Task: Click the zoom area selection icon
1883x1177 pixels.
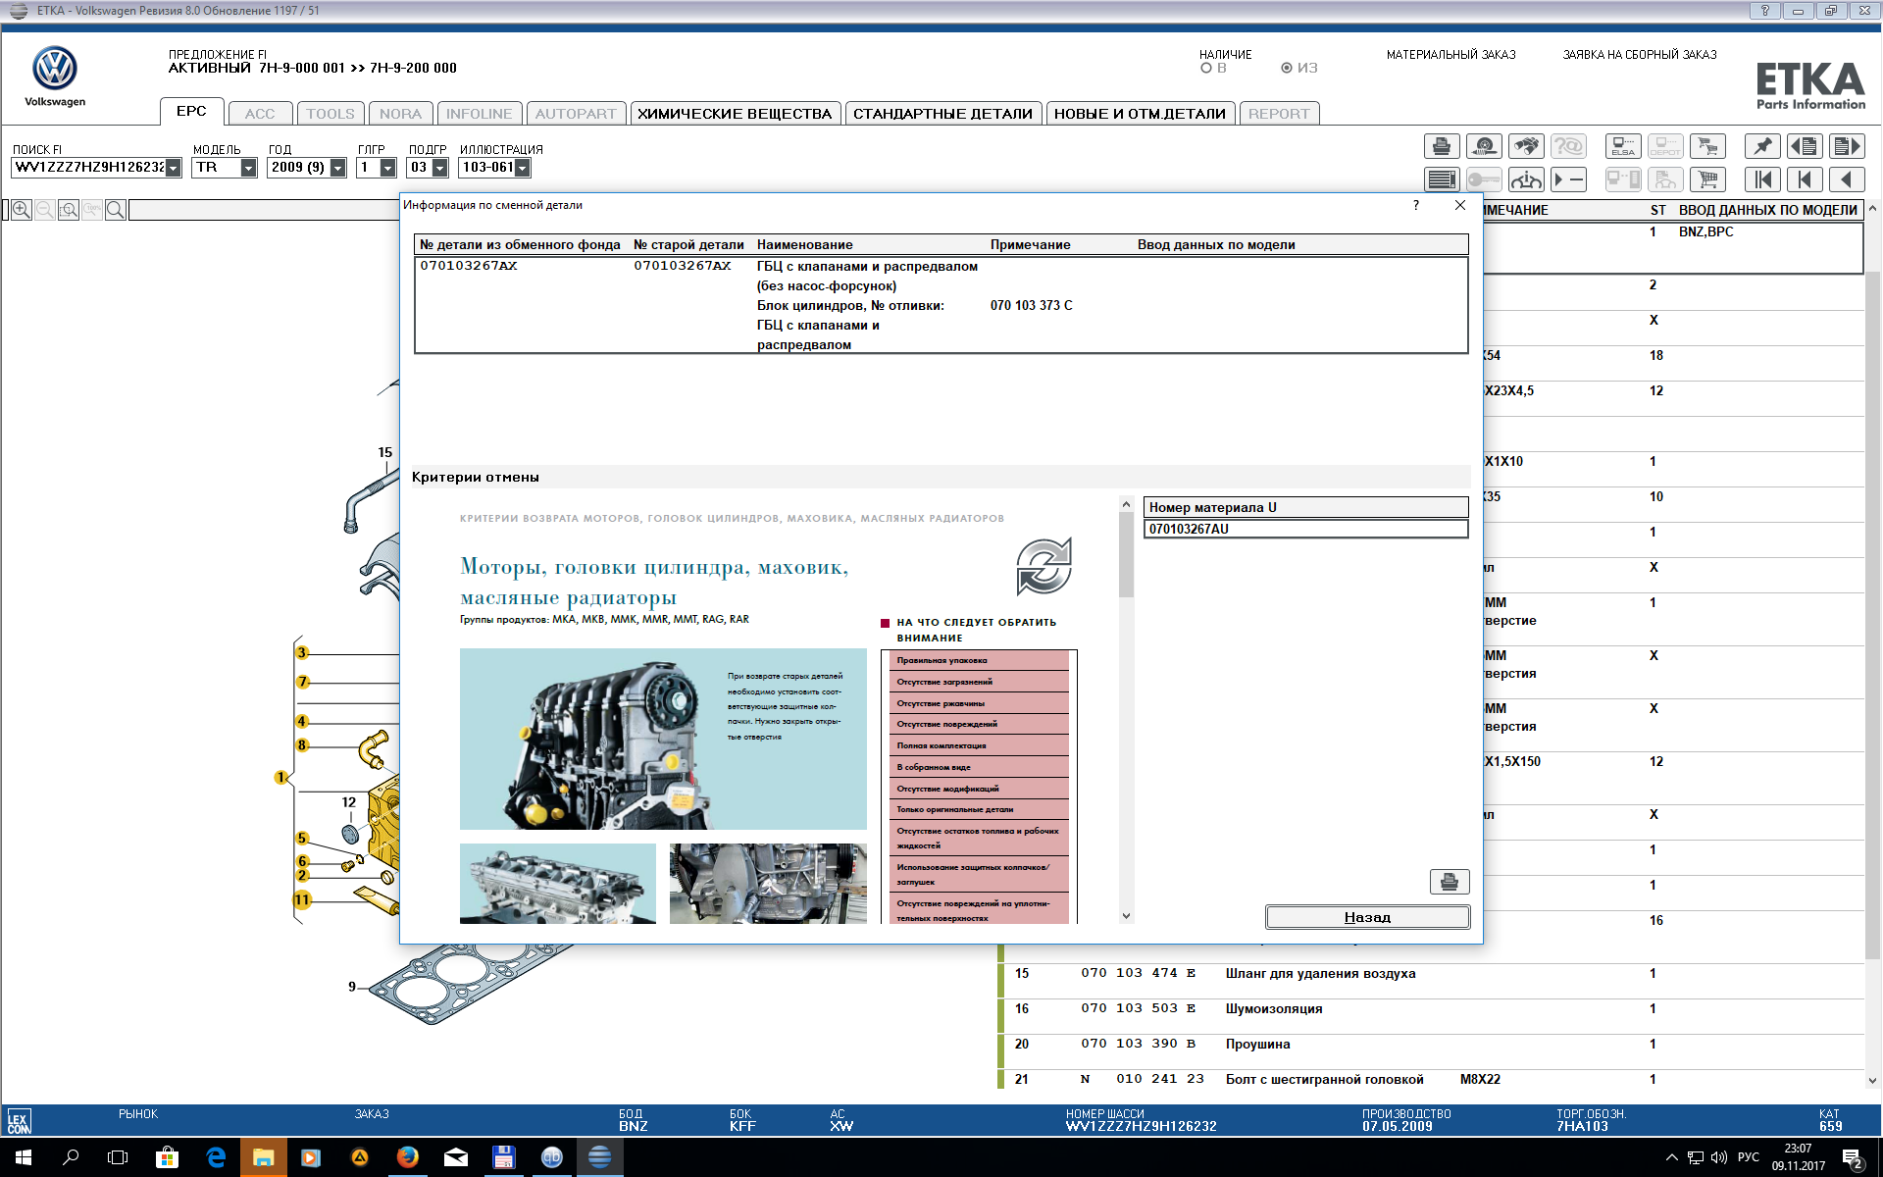Action: 69,210
